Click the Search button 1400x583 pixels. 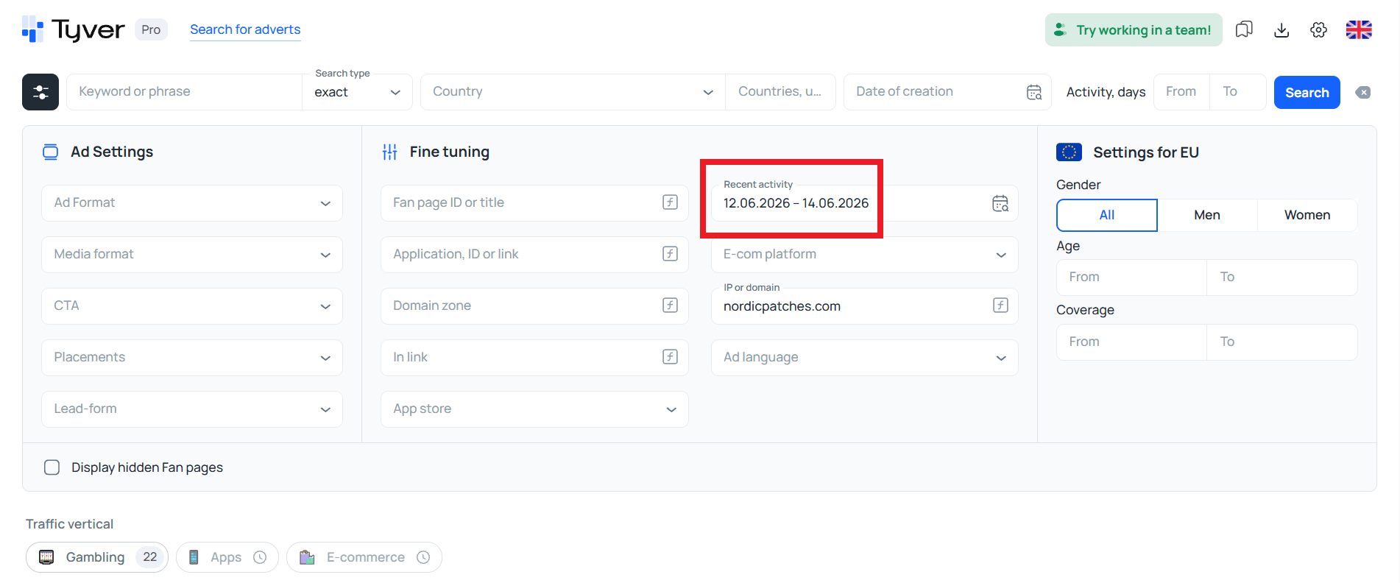point(1307,92)
